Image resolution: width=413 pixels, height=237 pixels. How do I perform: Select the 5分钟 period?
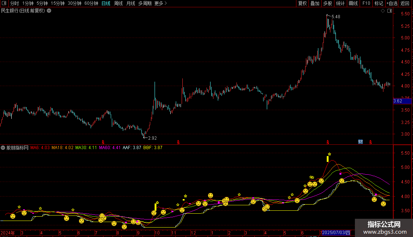tap(42, 3)
